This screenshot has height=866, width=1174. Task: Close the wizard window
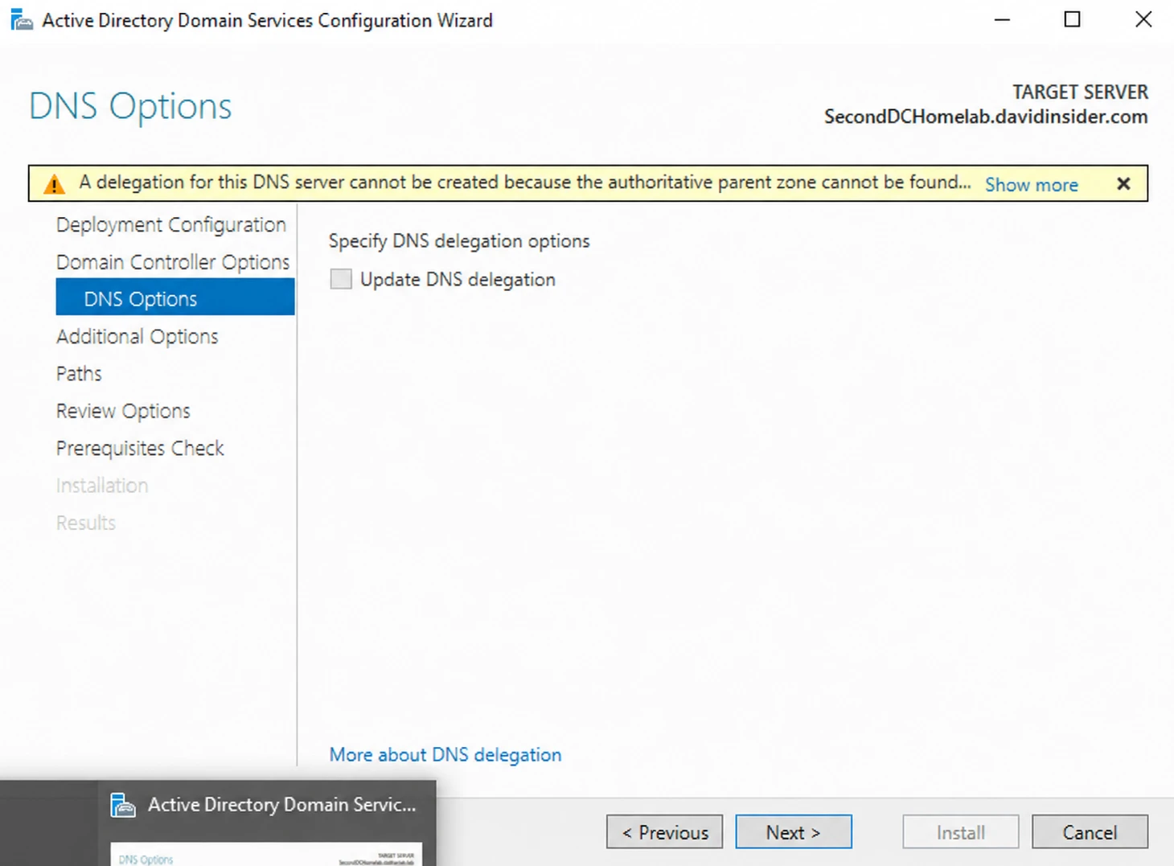click(1143, 19)
